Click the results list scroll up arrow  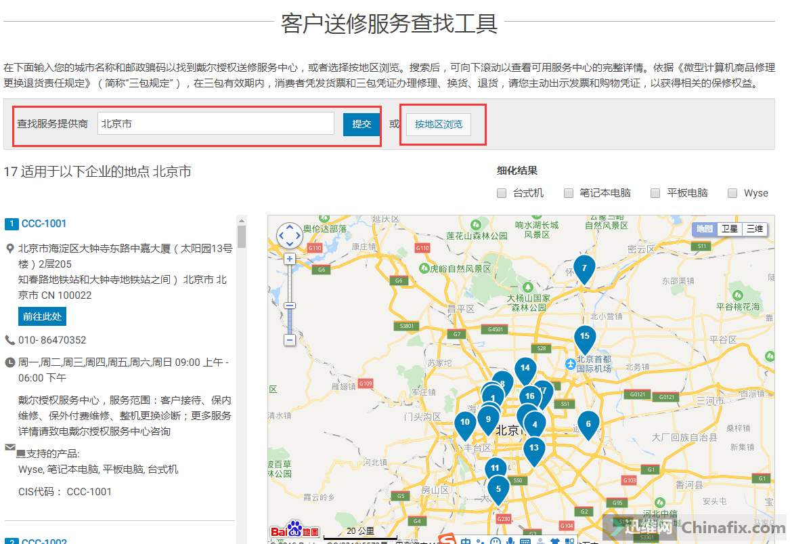[x=242, y=220]
